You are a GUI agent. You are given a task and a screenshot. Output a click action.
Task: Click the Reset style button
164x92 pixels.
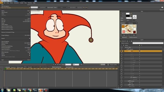134,35
